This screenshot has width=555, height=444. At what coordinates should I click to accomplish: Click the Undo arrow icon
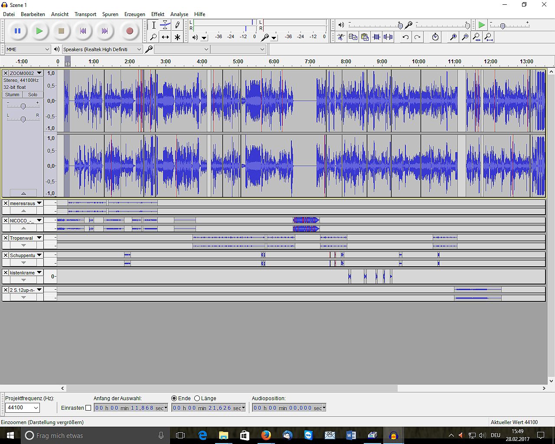(x=405, y=37)
